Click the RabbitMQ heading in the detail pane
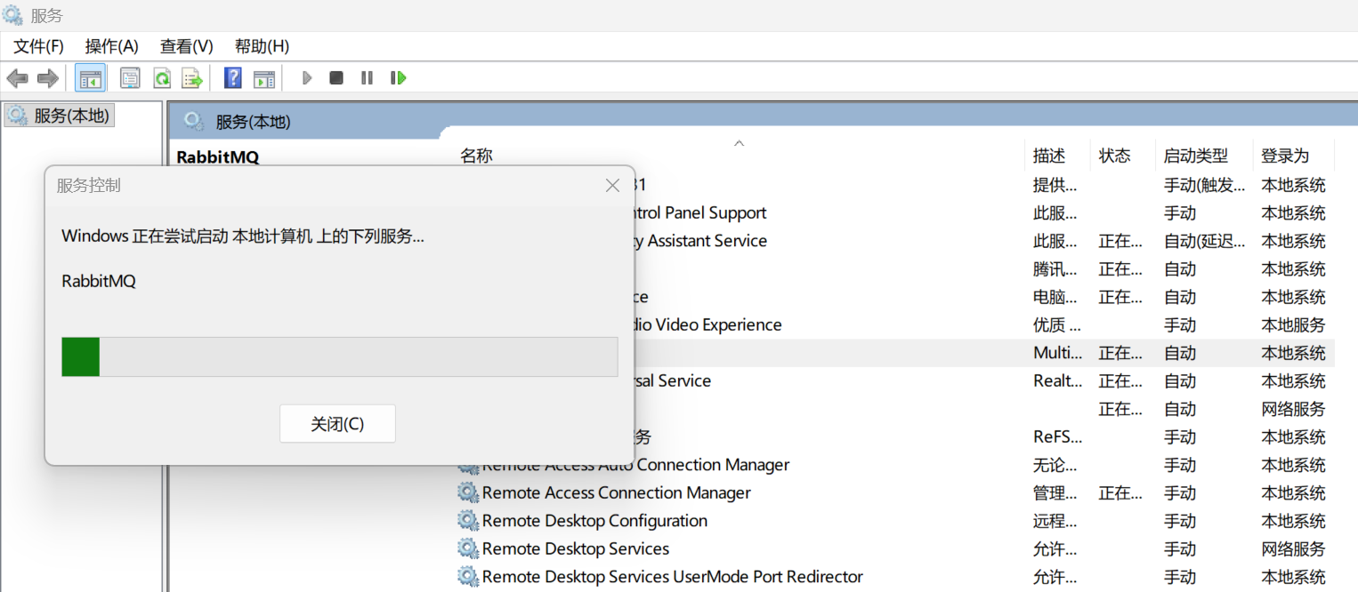Image resolution: width=1358 pixels, height=592 pixels. 218,157
